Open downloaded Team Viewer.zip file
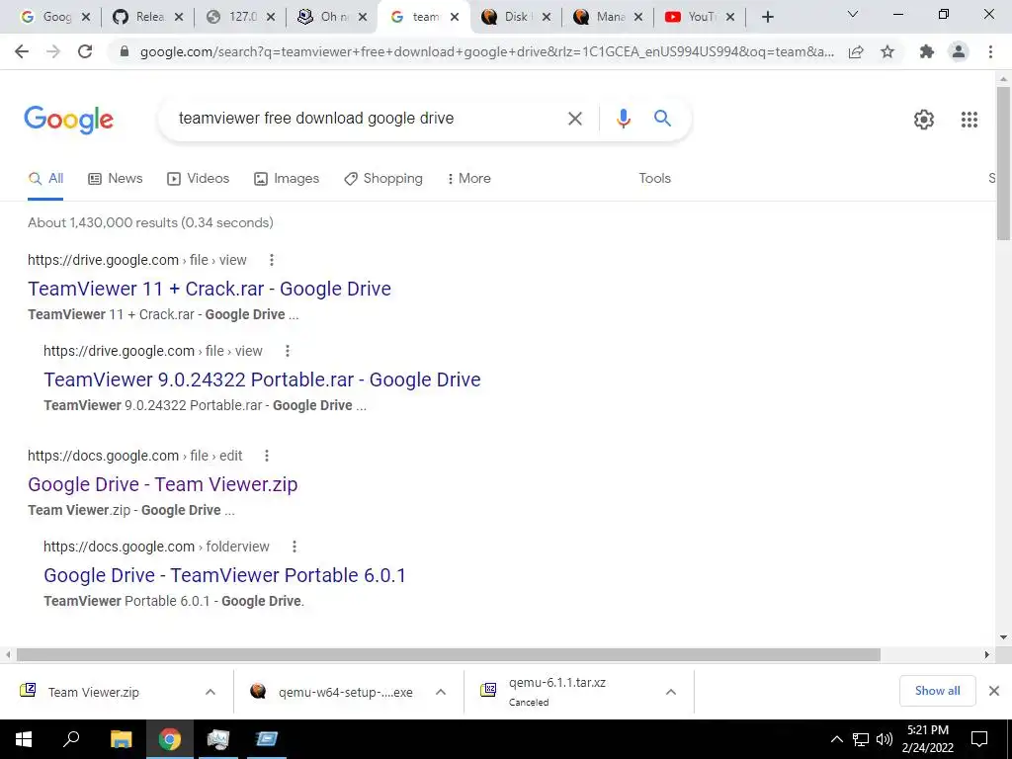This screenshot has height=759, width=1012. [x=94, y=693]
